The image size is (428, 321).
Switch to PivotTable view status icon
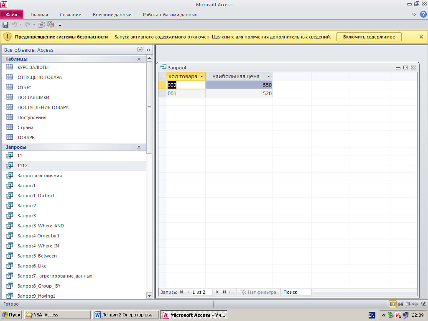coord(400,304)
